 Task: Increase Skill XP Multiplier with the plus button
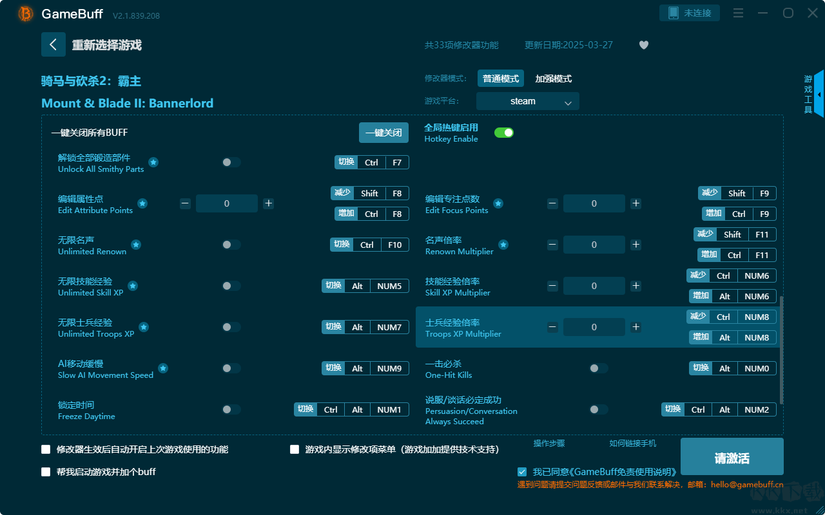[x=636, y=286]
